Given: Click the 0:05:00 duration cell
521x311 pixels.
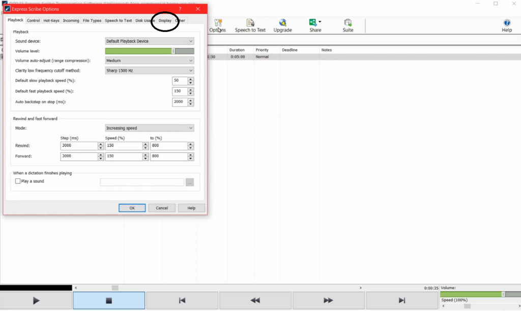Looking at the screenshot, I should [x=238, y=57].
